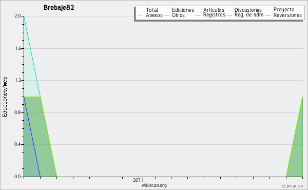Click the Discusiones legend entry

pyautogui.click(x=244, y=10)
